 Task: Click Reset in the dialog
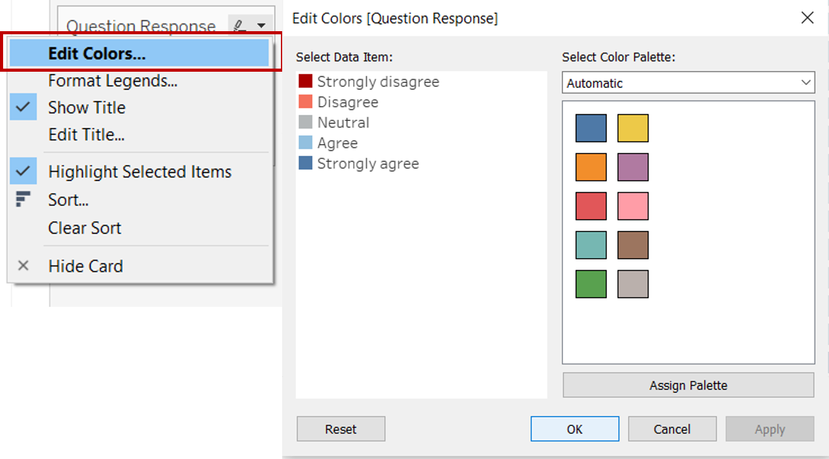340,429
